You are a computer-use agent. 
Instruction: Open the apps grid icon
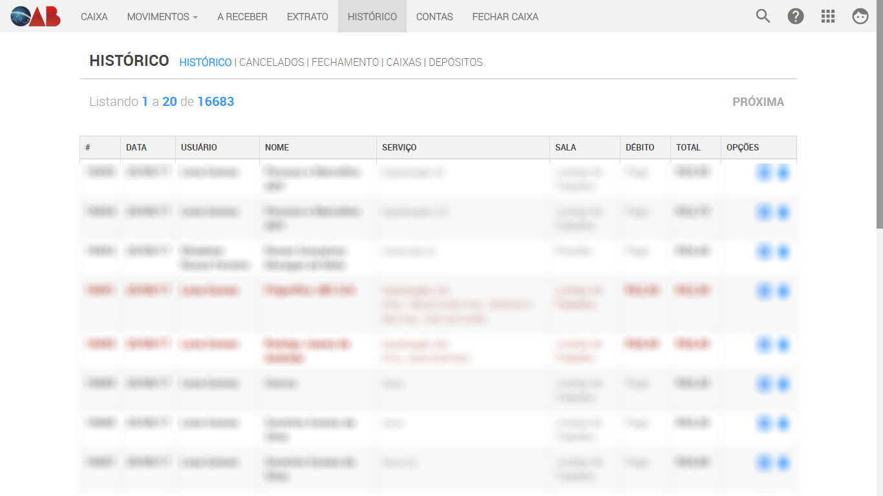(x=827, y=16)
